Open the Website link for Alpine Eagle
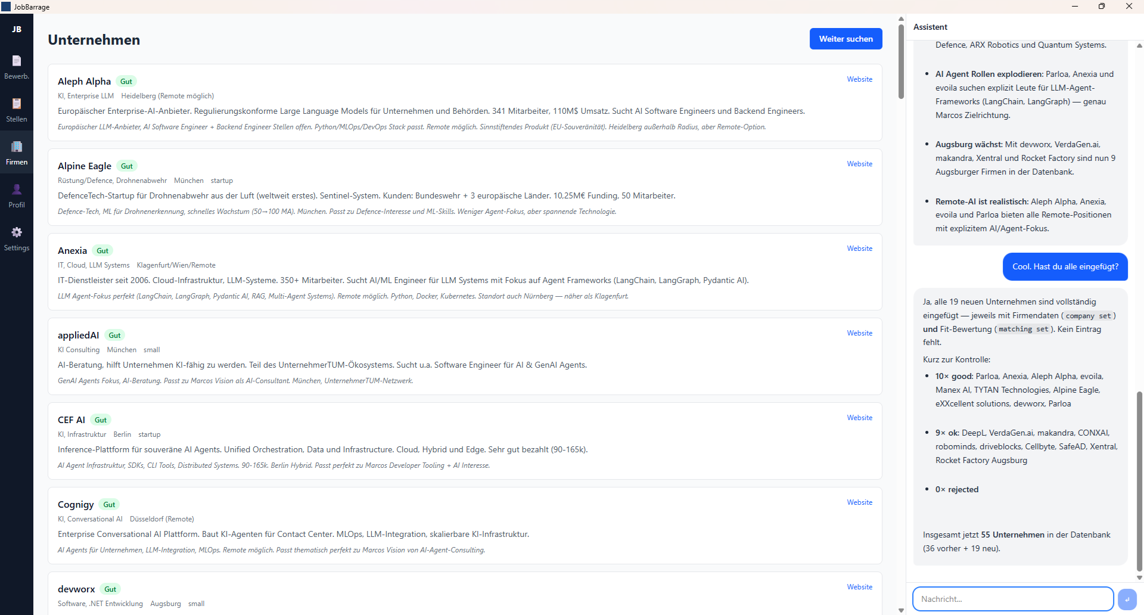 (859, 164)
